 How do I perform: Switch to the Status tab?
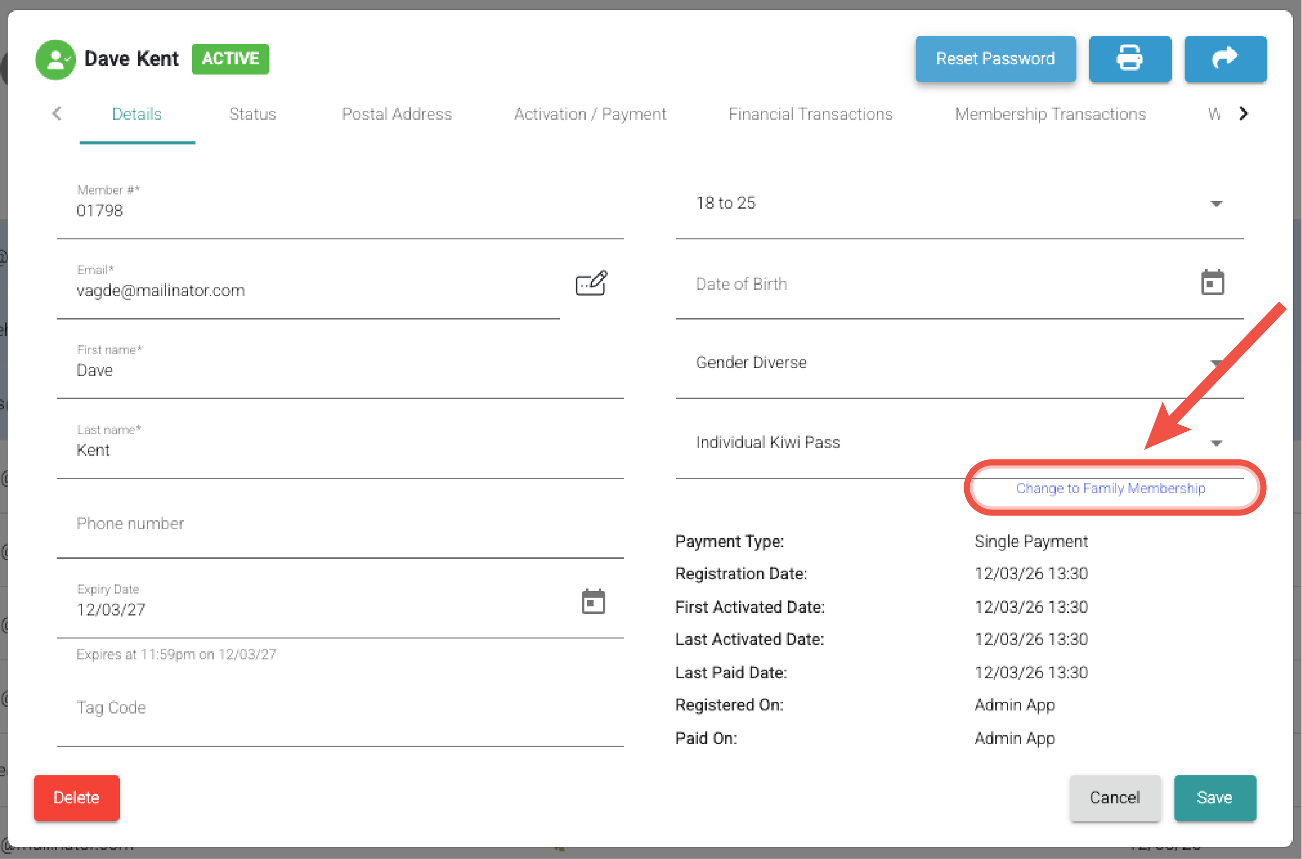253,114
